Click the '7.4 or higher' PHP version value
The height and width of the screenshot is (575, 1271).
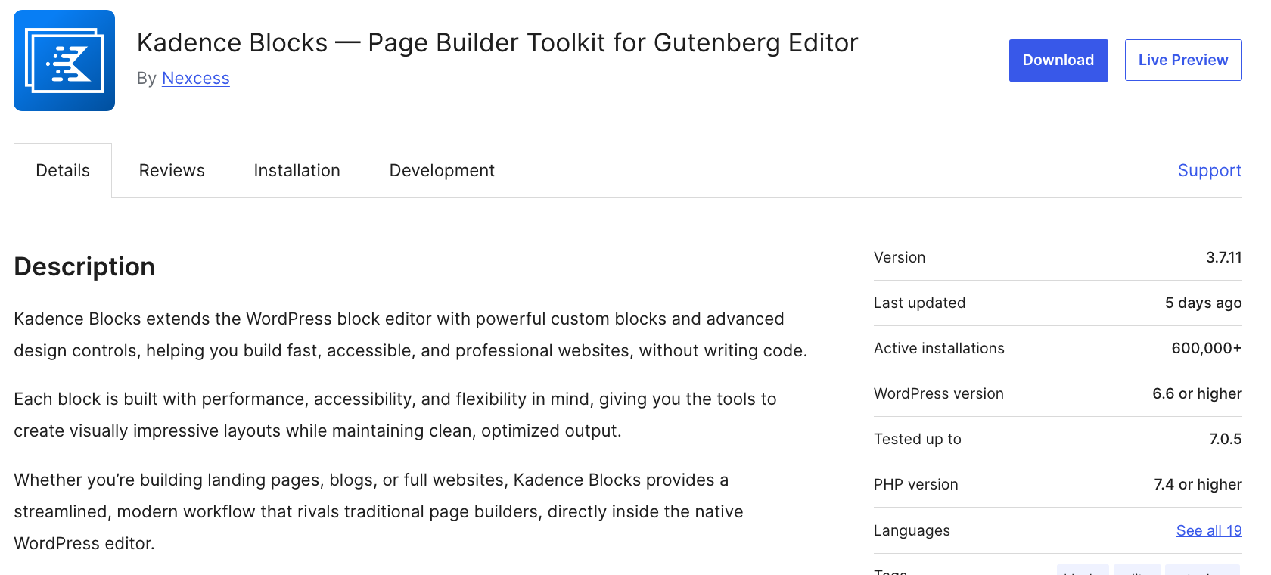click(x=1198, y=484)
